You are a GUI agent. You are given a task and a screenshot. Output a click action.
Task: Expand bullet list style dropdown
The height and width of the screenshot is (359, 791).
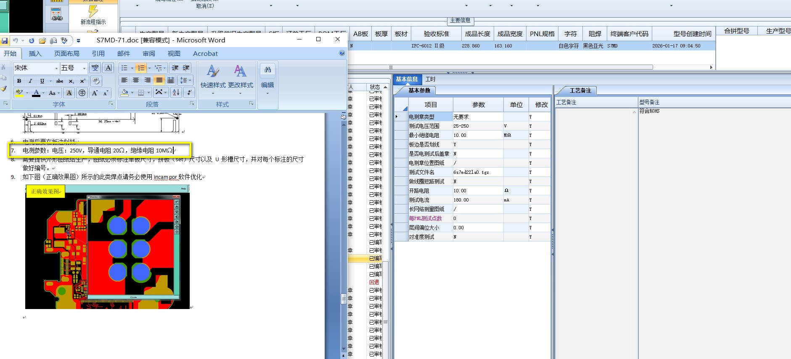[132, 68]
